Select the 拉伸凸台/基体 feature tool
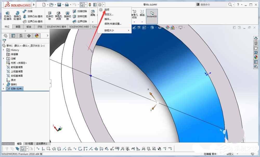 click(7, 15)
